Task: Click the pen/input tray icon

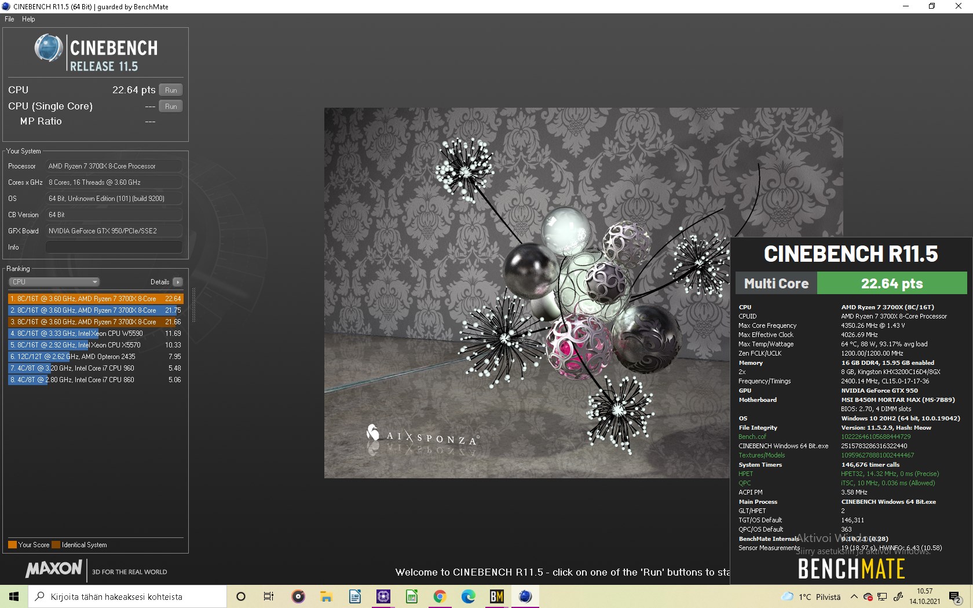Action: [x=898, y=597]
